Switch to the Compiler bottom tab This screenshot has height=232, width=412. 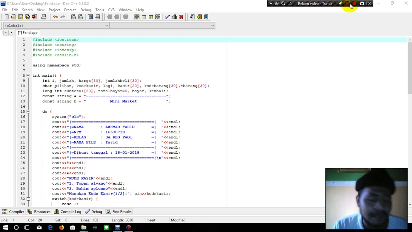(x=13, y=212)
